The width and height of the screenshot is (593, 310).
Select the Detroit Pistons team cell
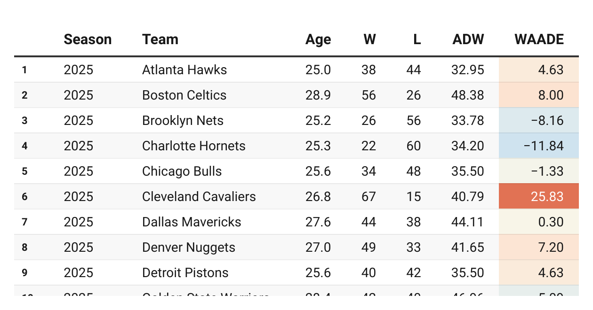[x=185, y=273]
